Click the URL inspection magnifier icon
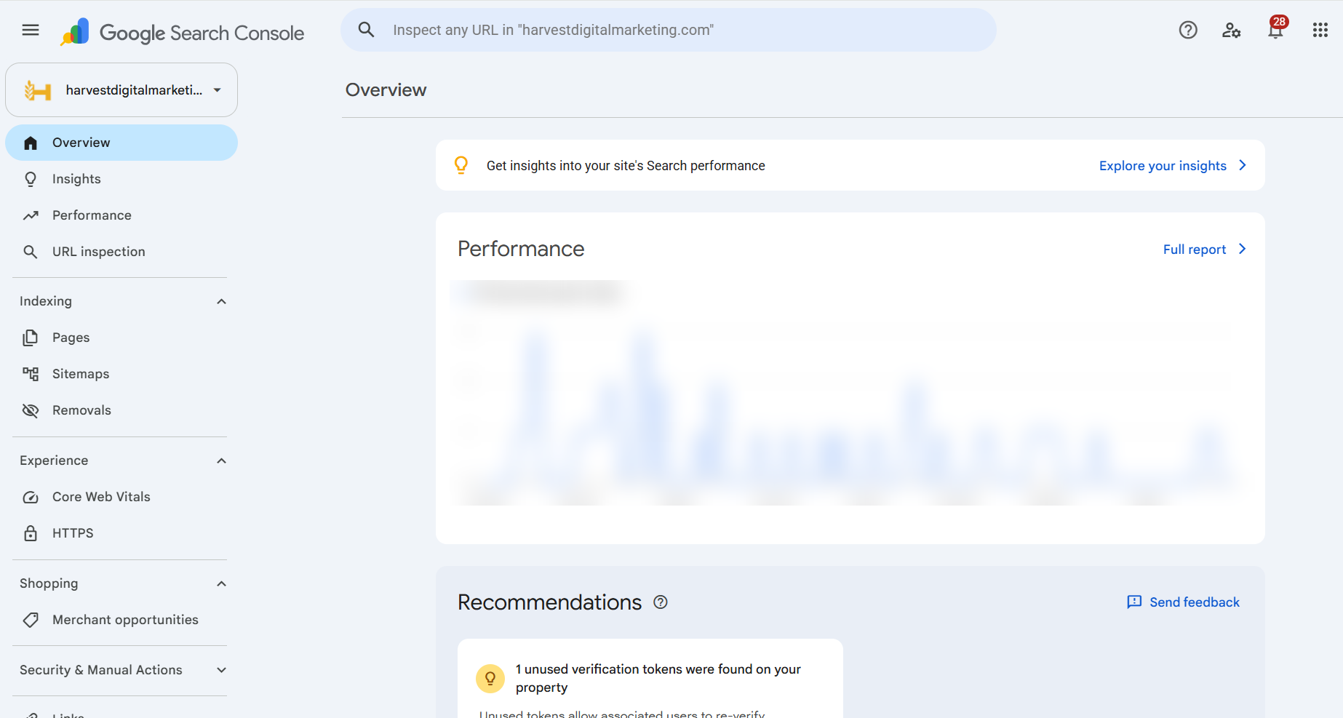The height and width of the screenshot is (718, 1343). coord(31,252)
